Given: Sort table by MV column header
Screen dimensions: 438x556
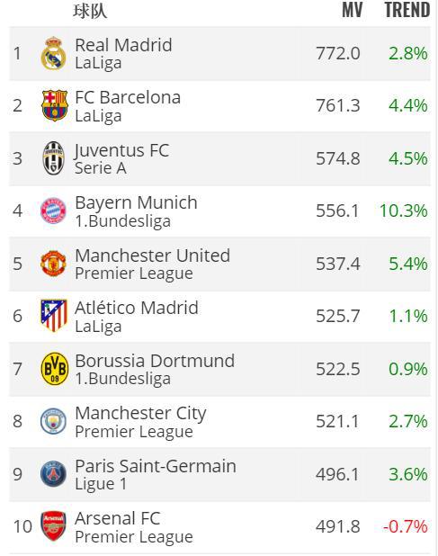Looking at the screenshot, I should coord(353,10).
